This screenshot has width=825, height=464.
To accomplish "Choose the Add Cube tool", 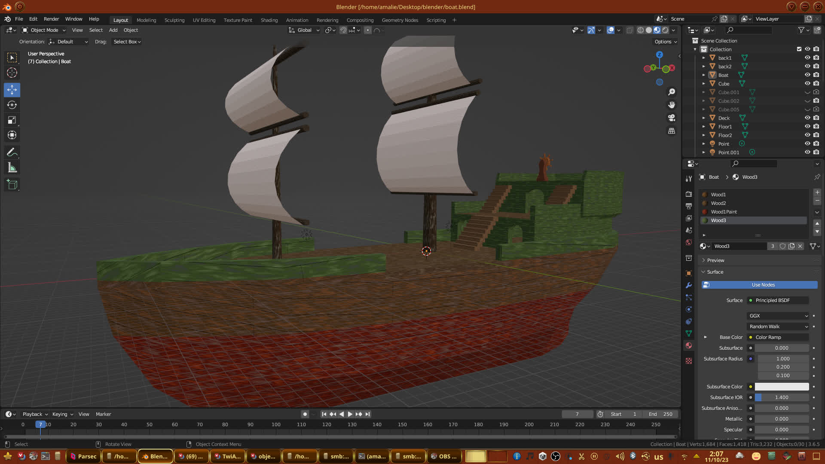I will tap(12, 185).
